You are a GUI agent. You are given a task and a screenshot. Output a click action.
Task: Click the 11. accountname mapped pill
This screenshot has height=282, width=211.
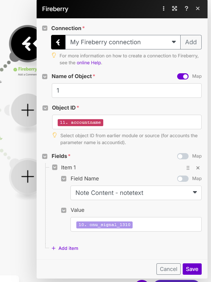(x=80, y=122)
